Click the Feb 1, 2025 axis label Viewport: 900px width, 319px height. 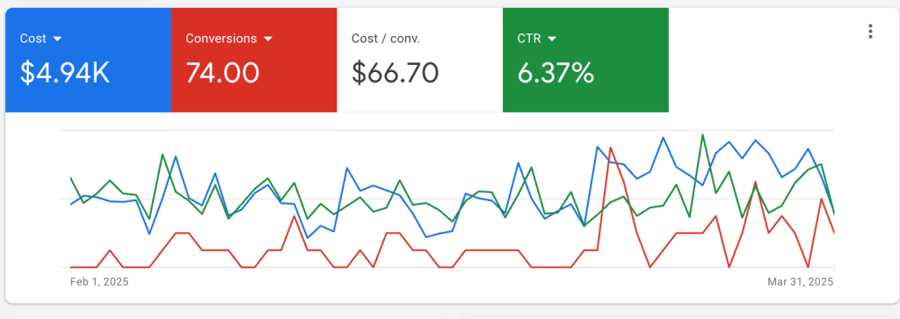99,282
